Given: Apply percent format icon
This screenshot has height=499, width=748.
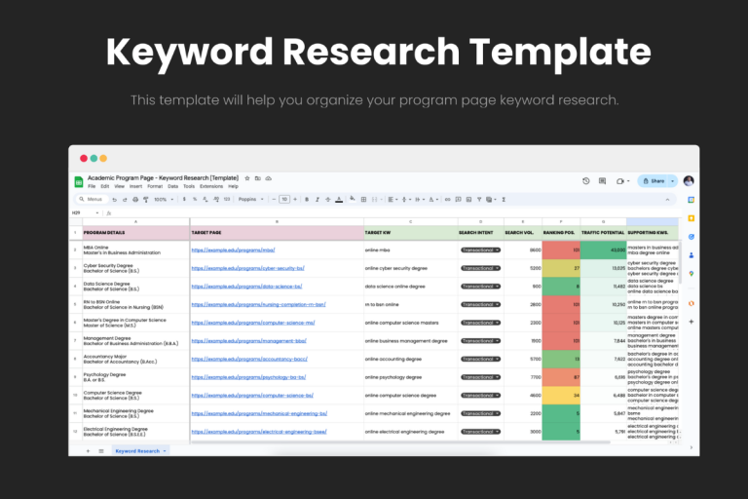Looking at the screenshot, I should [195, 200].
